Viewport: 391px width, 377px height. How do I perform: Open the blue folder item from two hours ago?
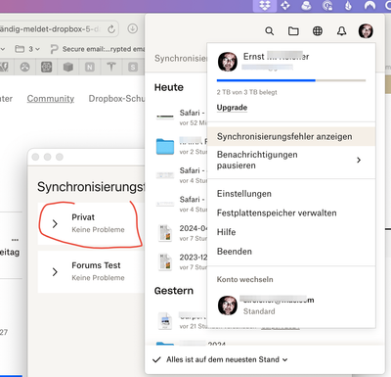click(x=165, y=146)
